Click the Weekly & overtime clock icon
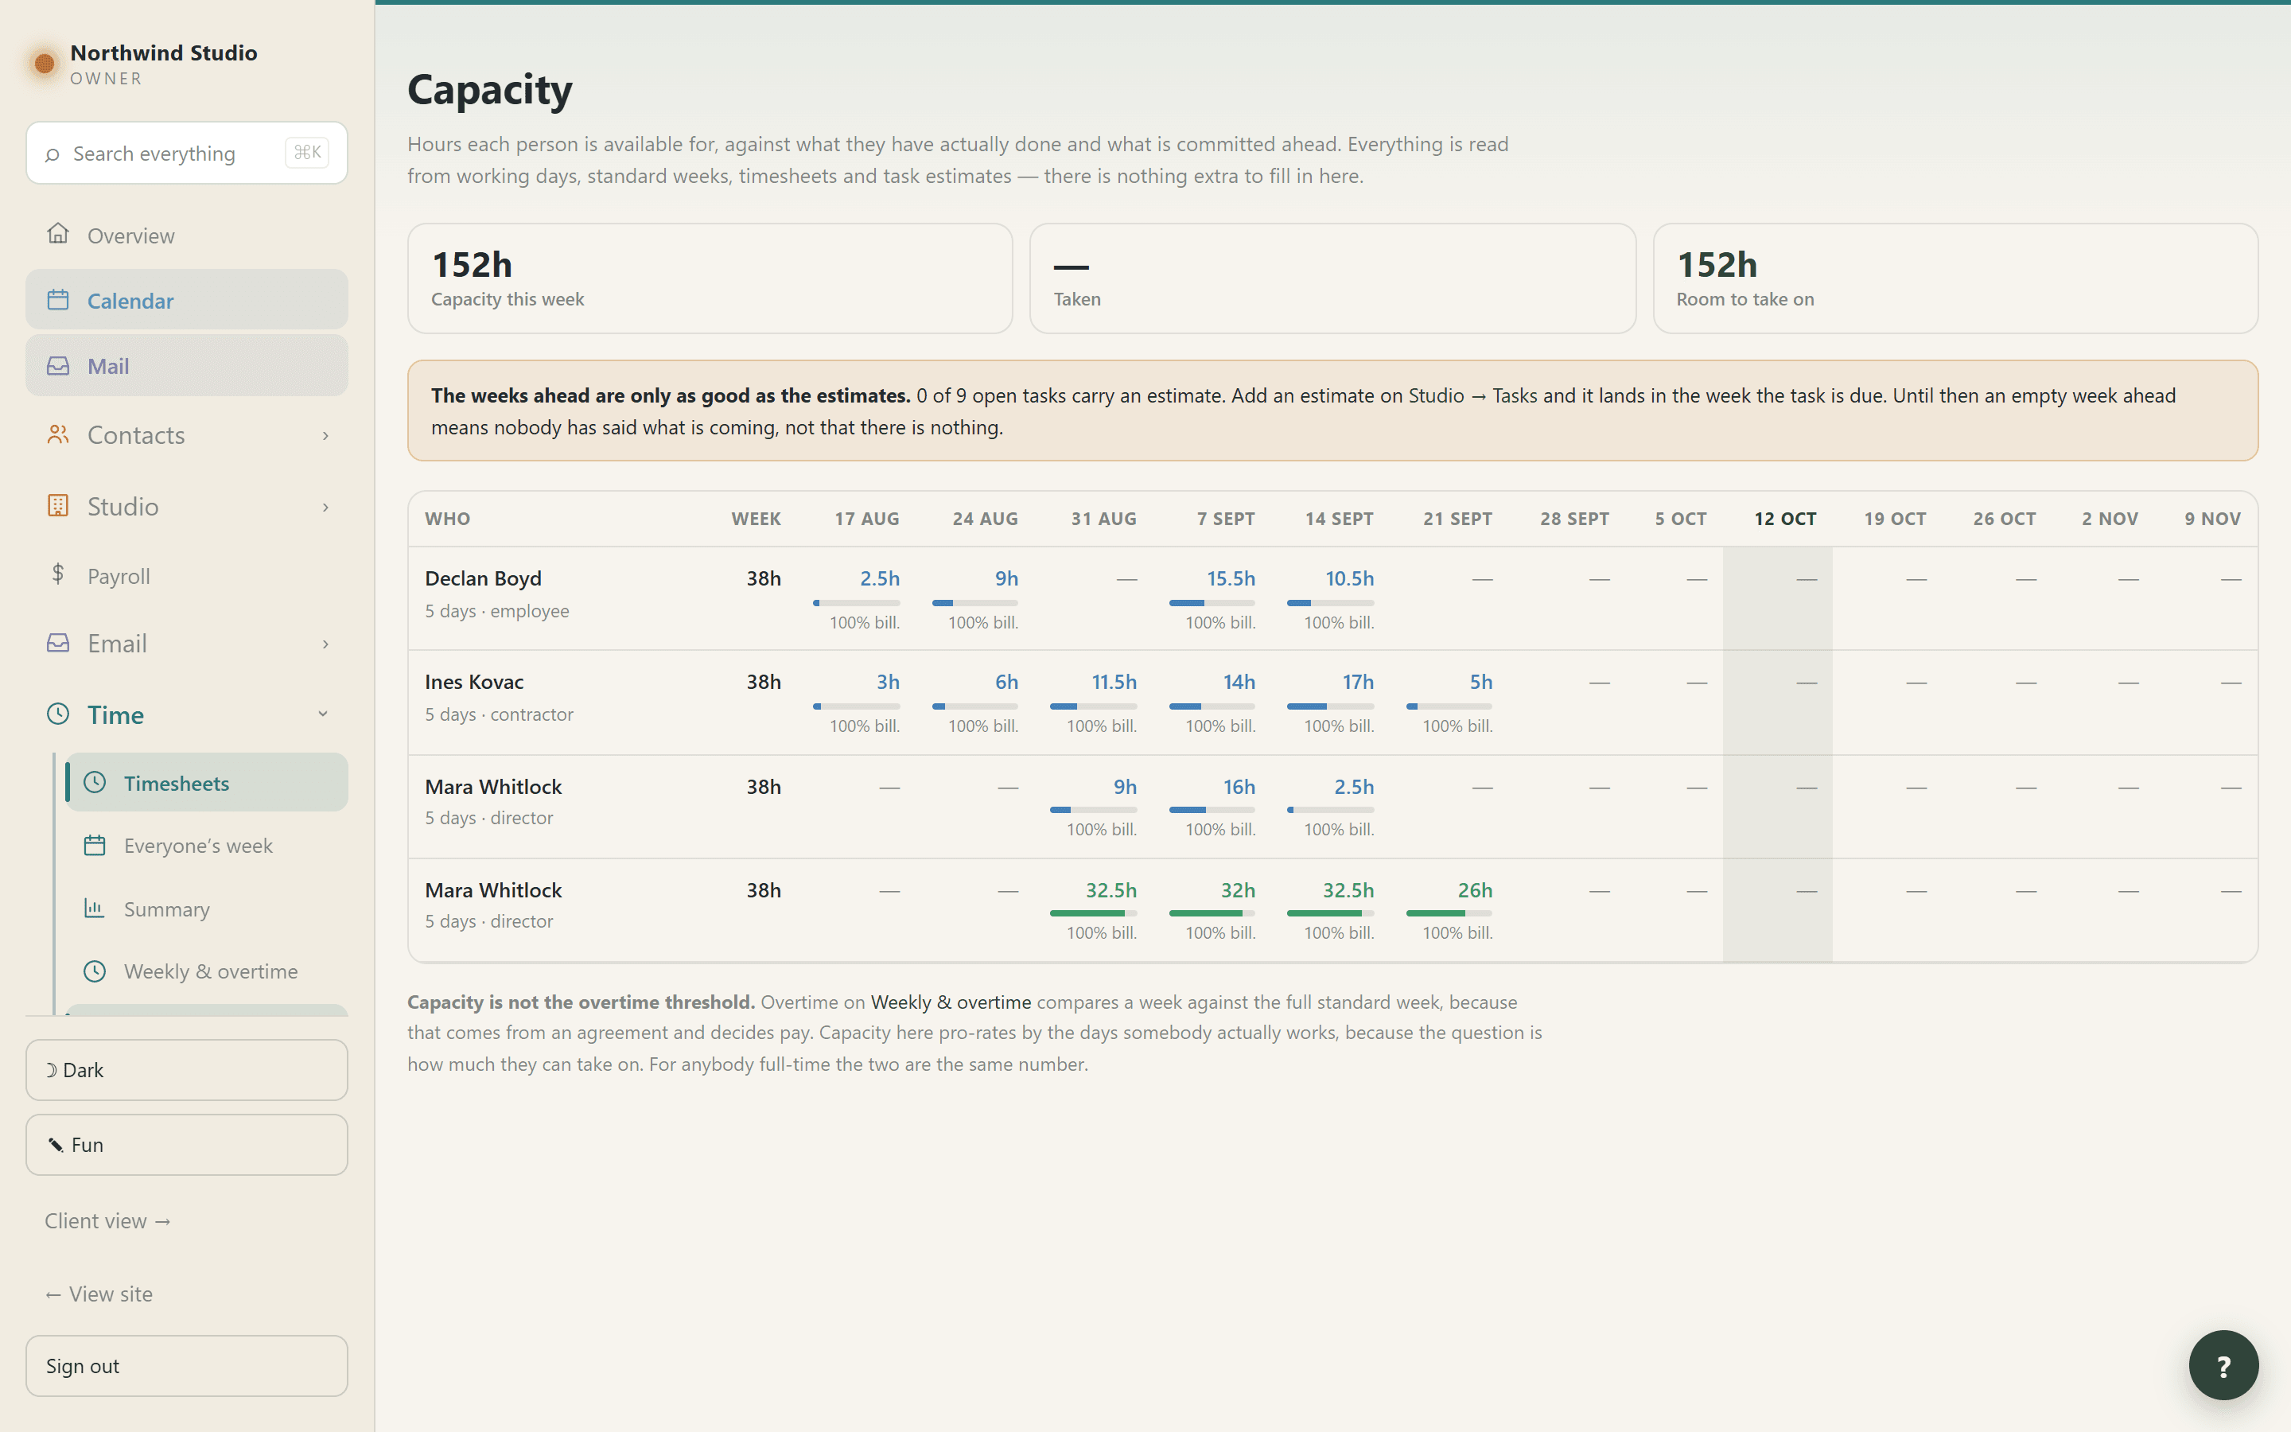This screenshot has height=1432, width=2291. 95,971
